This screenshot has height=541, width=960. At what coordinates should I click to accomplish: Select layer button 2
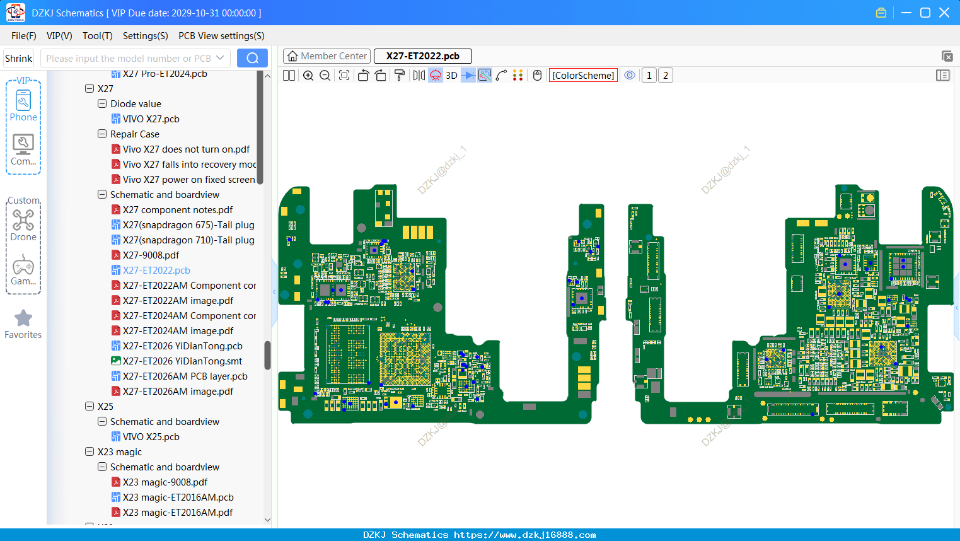[x=666, y=76]
